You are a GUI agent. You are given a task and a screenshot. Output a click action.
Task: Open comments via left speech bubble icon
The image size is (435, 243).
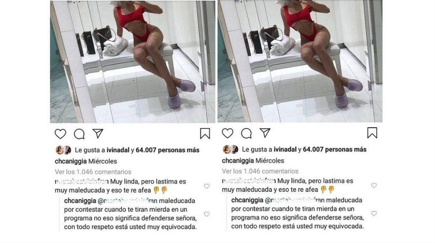(79, 134)
